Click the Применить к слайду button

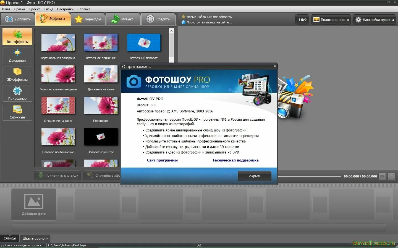58,175
